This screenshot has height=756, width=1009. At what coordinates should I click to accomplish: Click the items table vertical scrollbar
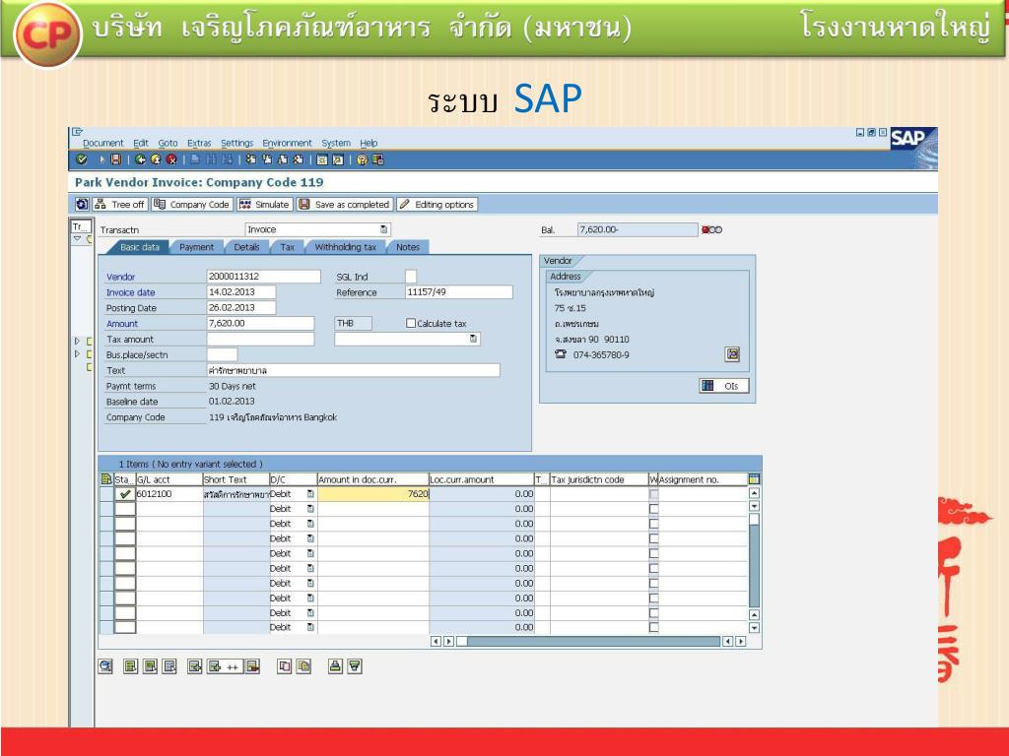point(754,559)
